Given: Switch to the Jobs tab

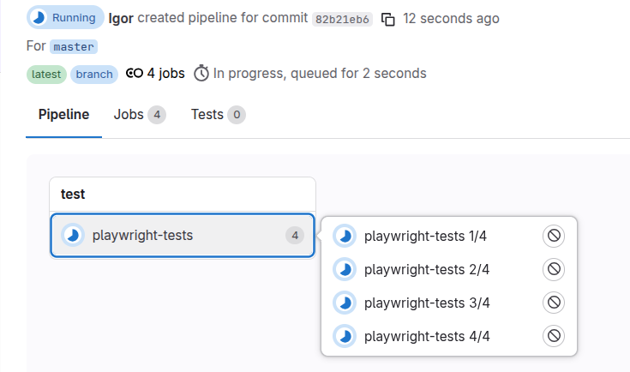Looking at the screenshot, I should (x=139, y=115).
